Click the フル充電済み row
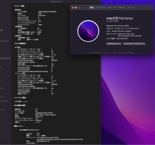 click(x=29, y=28)
